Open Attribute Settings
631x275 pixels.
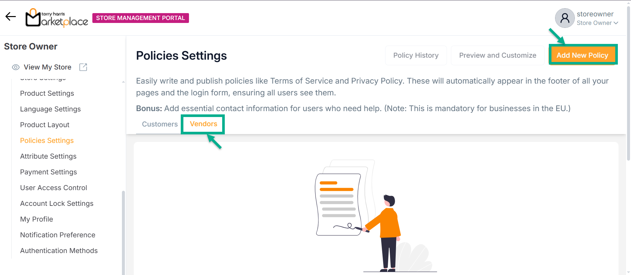point(48,156)
